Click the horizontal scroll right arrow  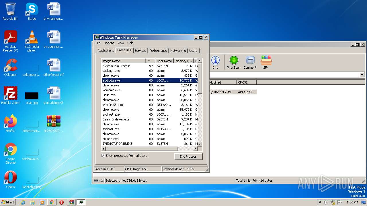(x=195, y=149)
